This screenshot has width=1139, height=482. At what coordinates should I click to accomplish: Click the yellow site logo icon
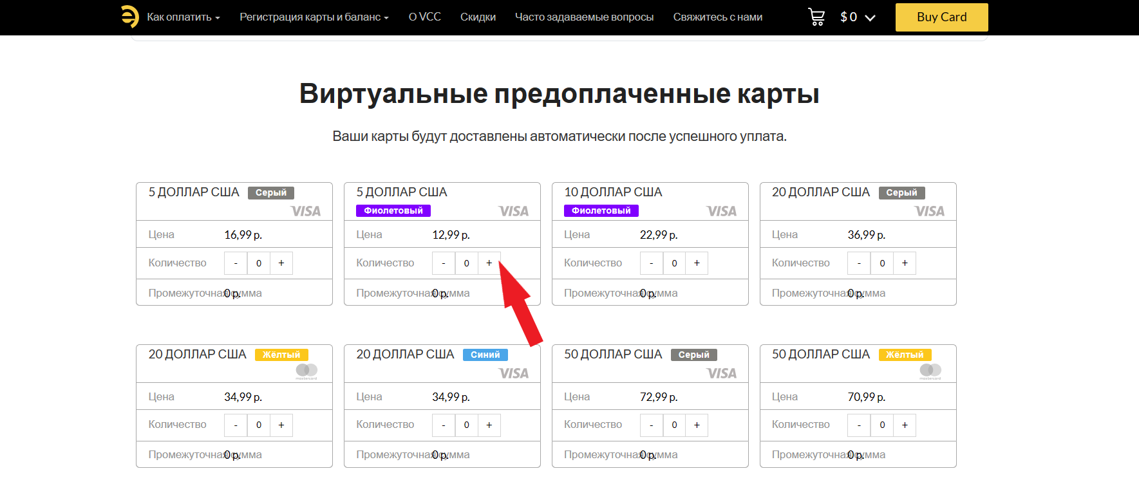[x=130, y=17]
